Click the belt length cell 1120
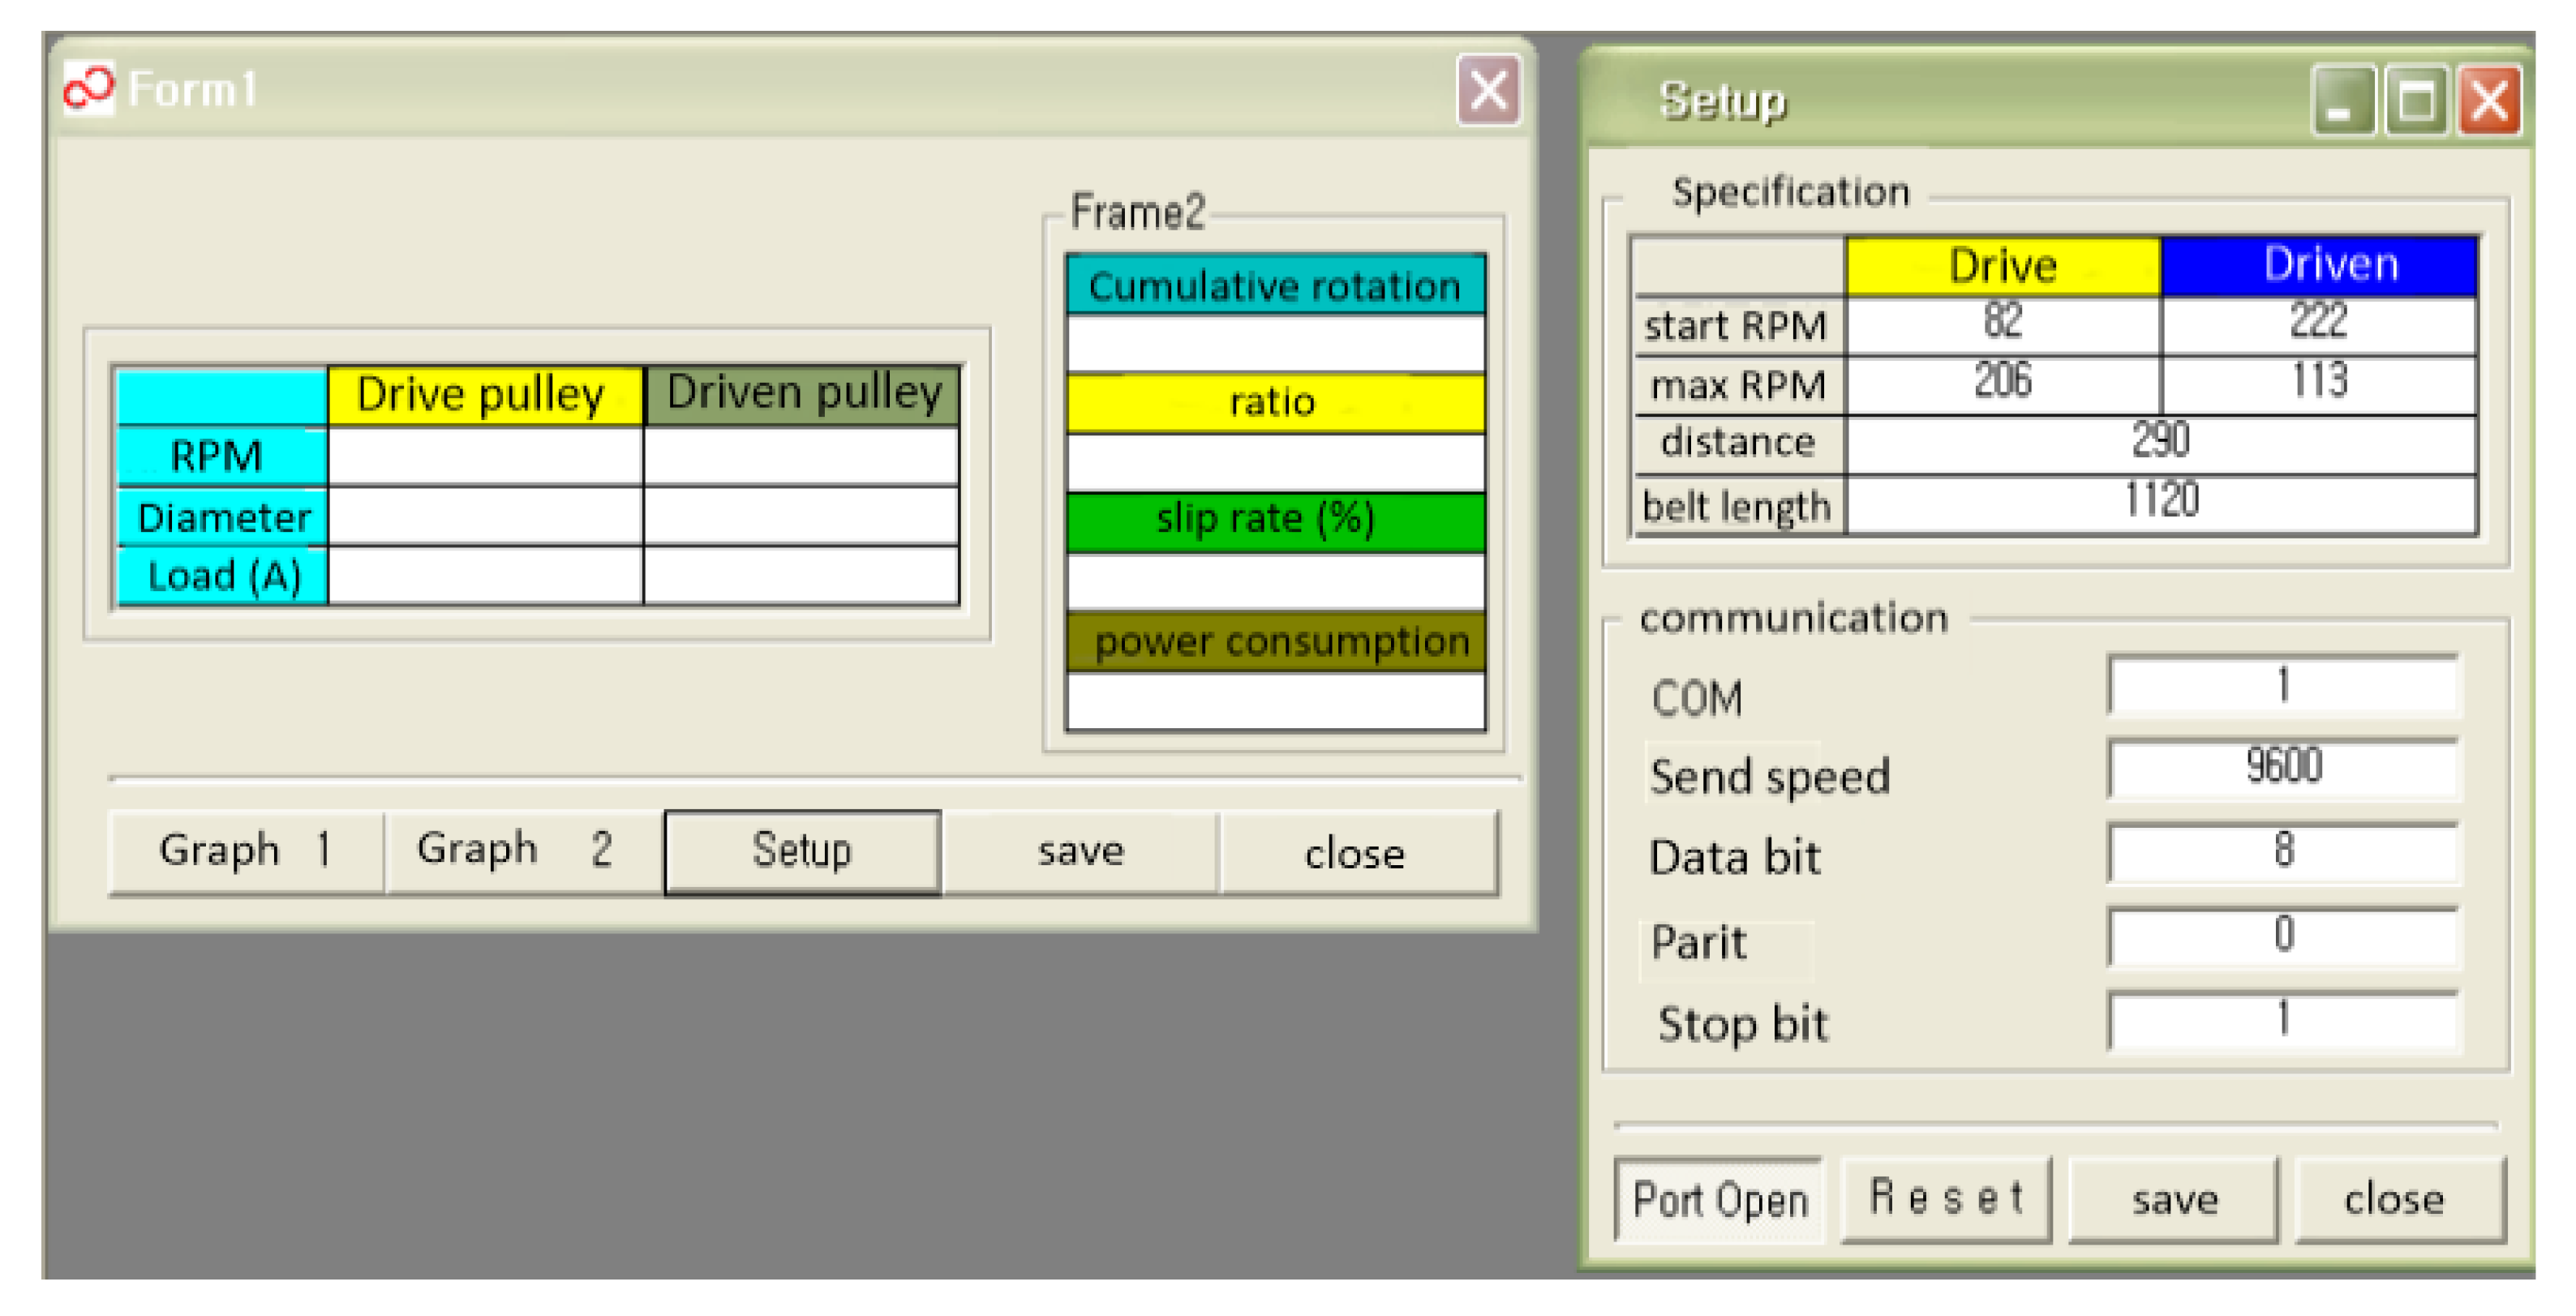Screen dimensions: 2576x1316 pyautogui.click(x=2160, y=501)
